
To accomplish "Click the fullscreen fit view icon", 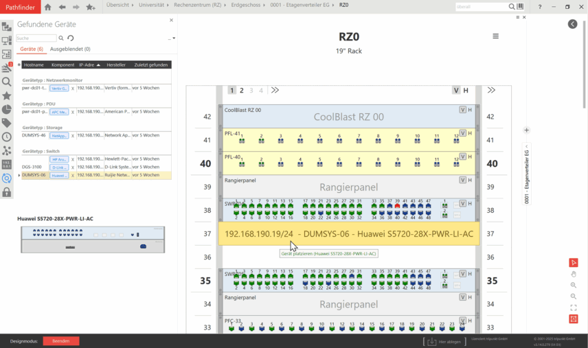I will [x=574, y=308].
